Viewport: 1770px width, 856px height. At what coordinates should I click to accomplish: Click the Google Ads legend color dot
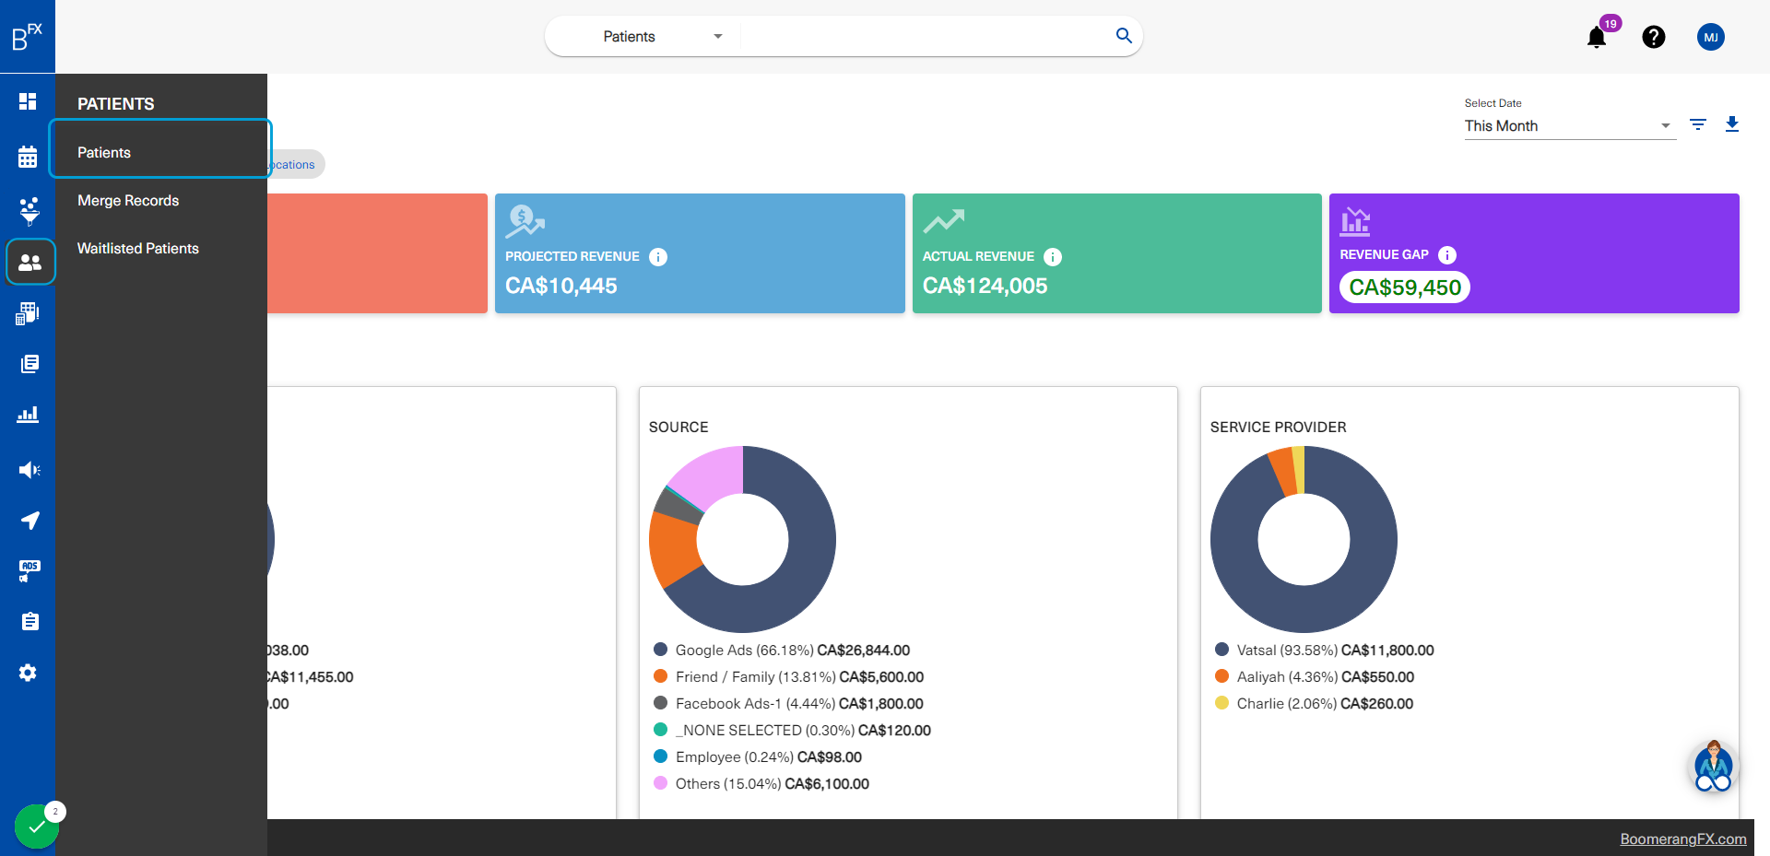tap(660, 650)
